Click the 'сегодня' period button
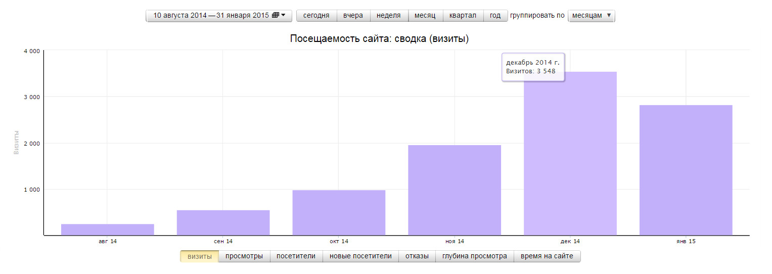Image resolution: width=772 pixels, height=274 pixels. (x=316, y=16)
